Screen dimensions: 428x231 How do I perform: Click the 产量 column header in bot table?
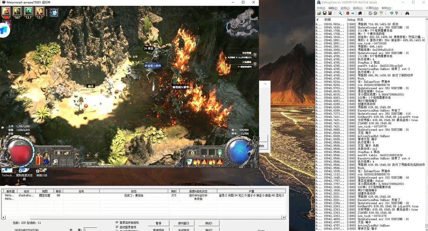[x=251, y=191]
